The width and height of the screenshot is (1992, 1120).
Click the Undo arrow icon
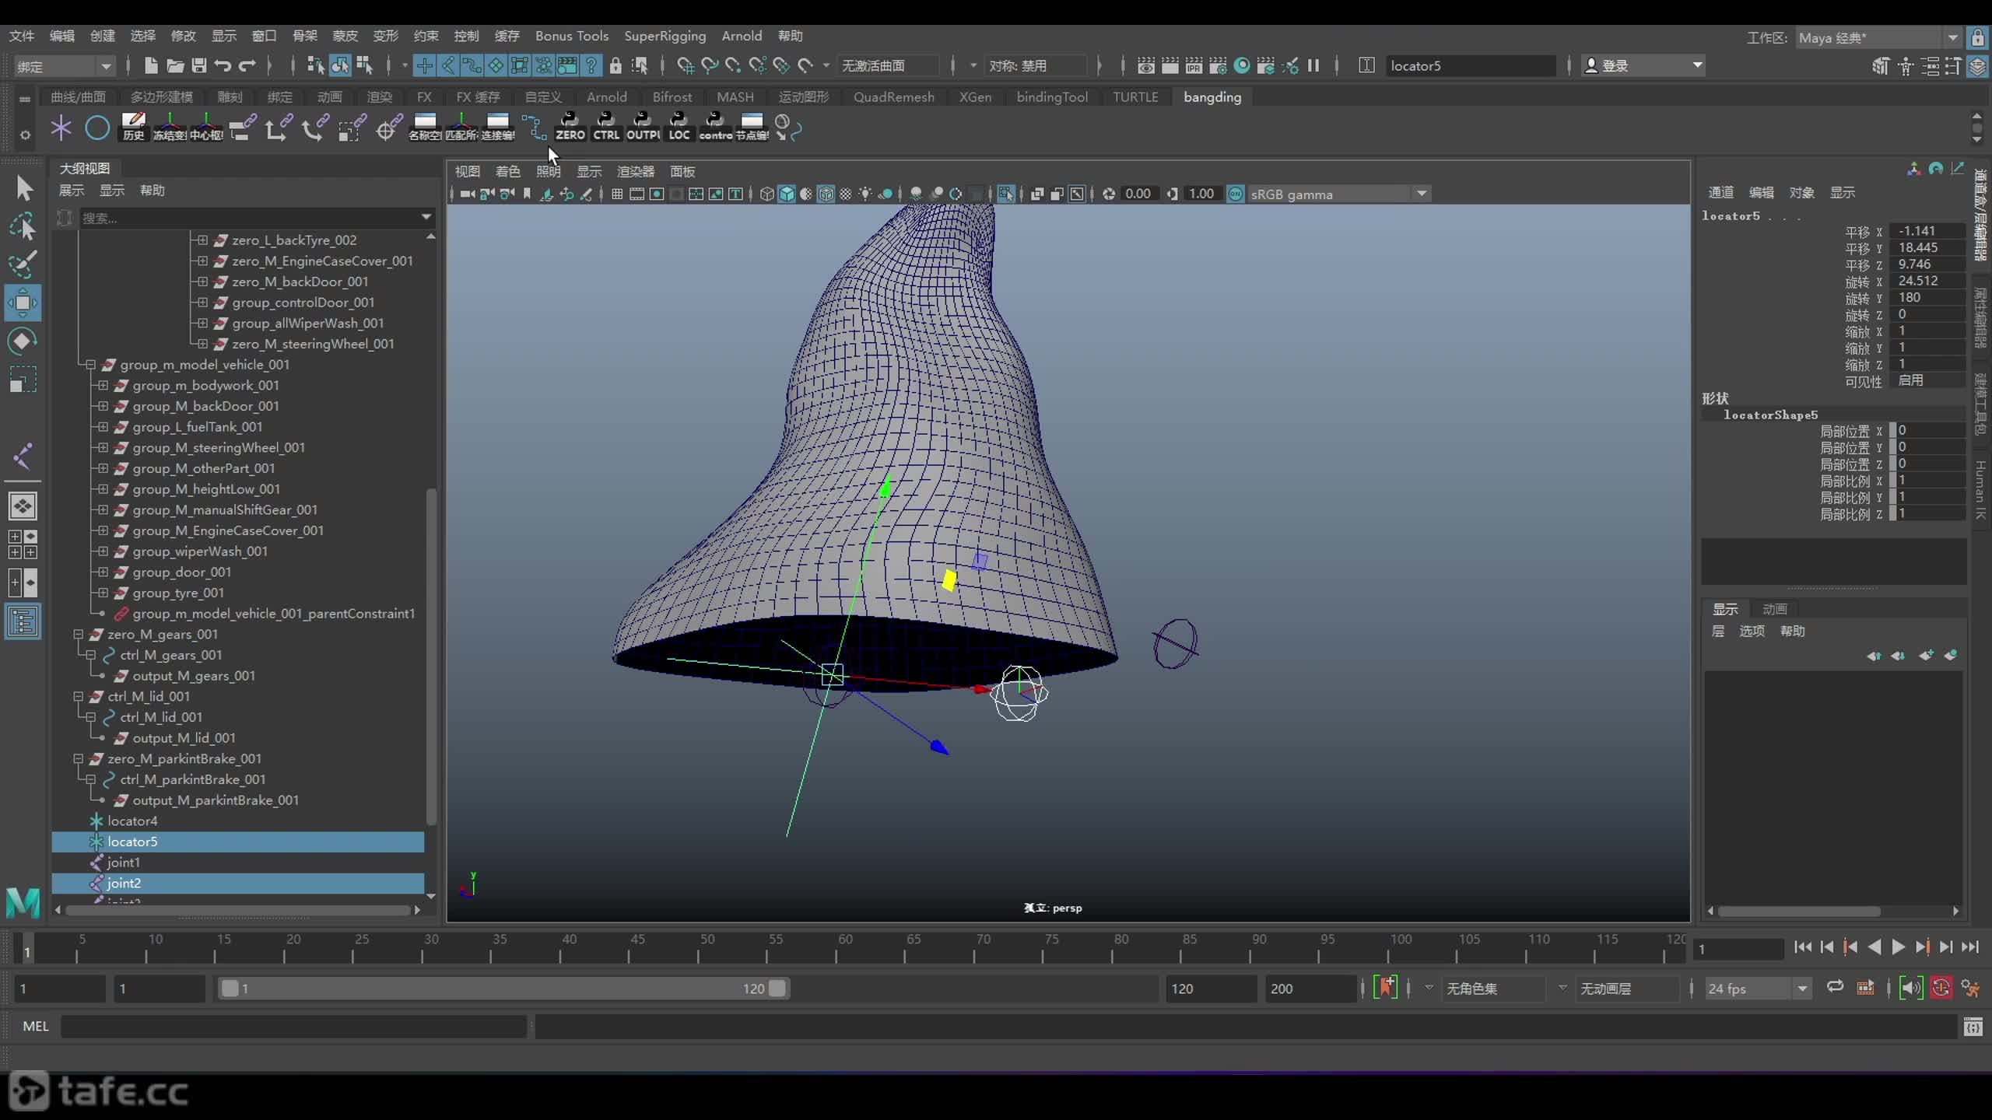pos(223,65)
